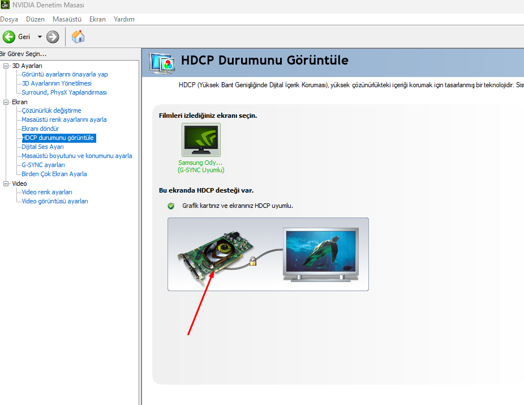Collapse the 3D Ayarları tree node

[x=6, y=66]
